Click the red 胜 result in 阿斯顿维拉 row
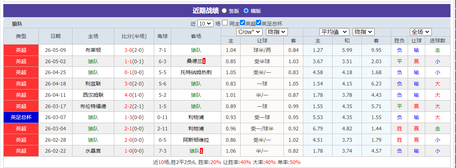The image size is (456, 168). click(x=400, y=140)
